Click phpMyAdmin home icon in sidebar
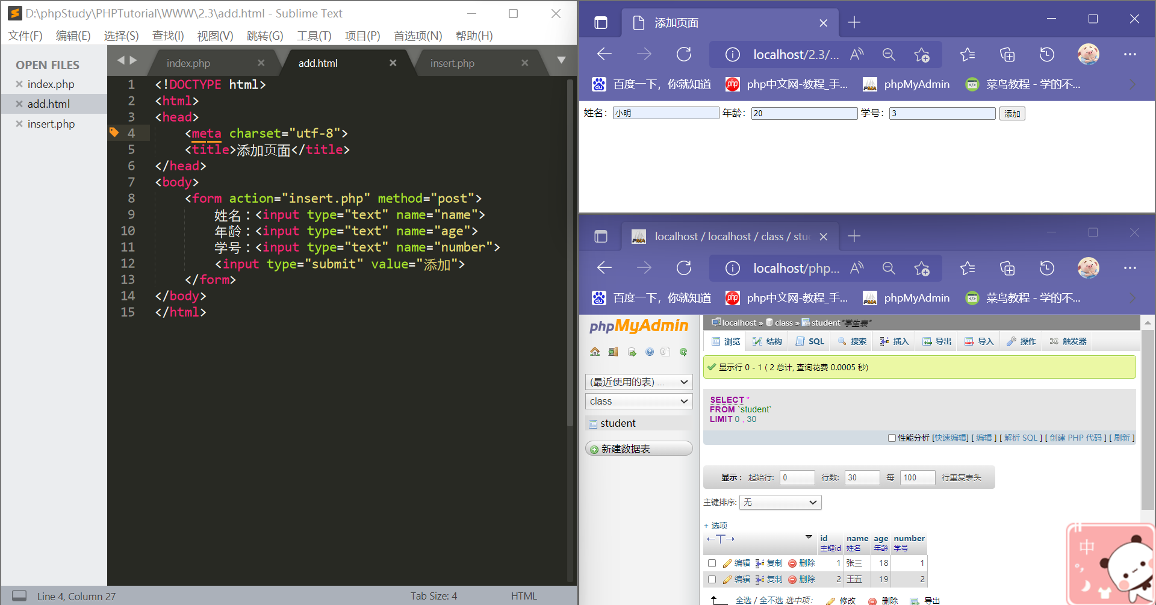This screenshot has height=605, width=1156. 595,352
